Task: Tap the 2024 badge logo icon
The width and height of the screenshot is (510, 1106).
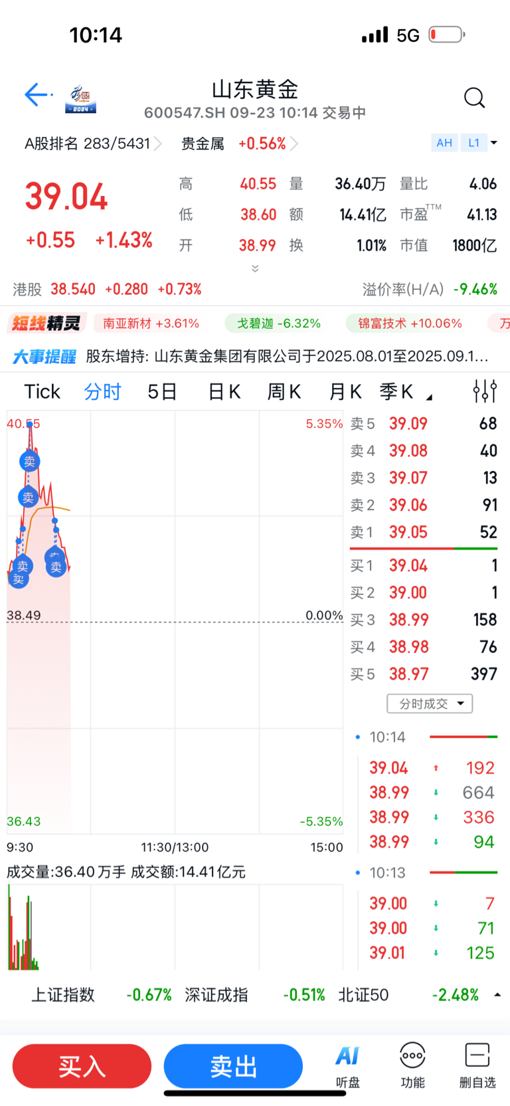Action: (x=81, y=99)
